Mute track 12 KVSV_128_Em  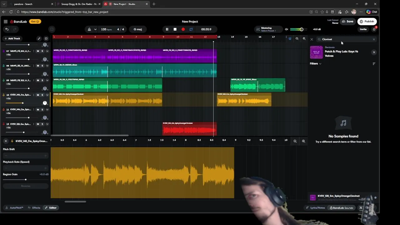pos(38,124)
